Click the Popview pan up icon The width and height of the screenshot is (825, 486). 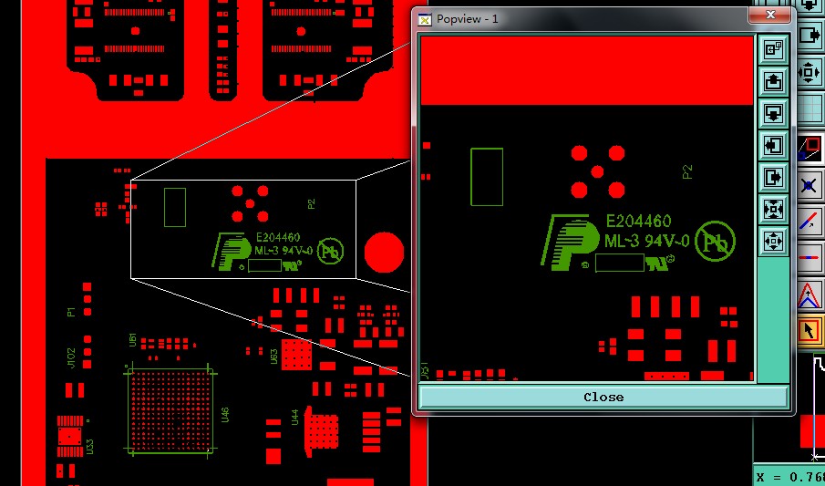(x=773, y=82)
